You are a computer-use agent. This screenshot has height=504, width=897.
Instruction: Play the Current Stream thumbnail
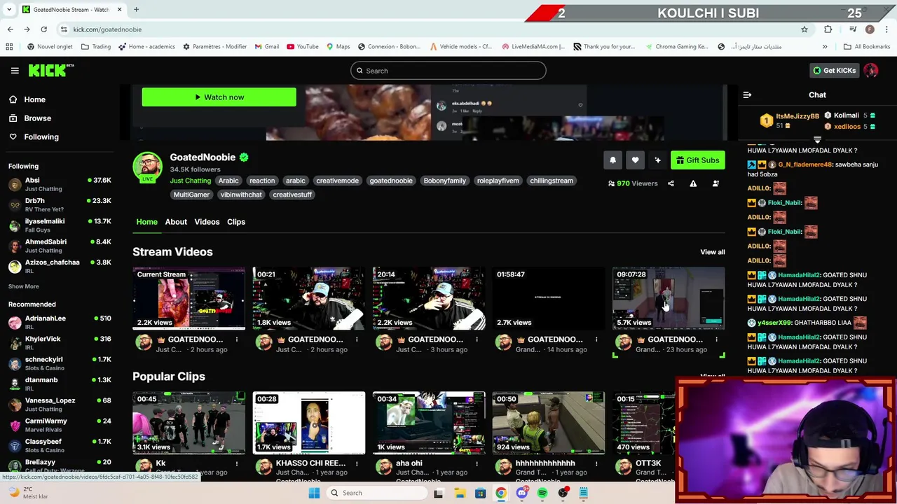pos(189,298)
